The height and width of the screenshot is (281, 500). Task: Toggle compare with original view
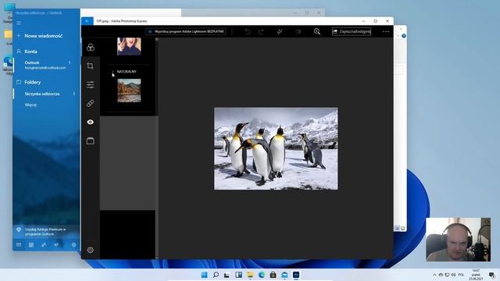pos(298,31)
